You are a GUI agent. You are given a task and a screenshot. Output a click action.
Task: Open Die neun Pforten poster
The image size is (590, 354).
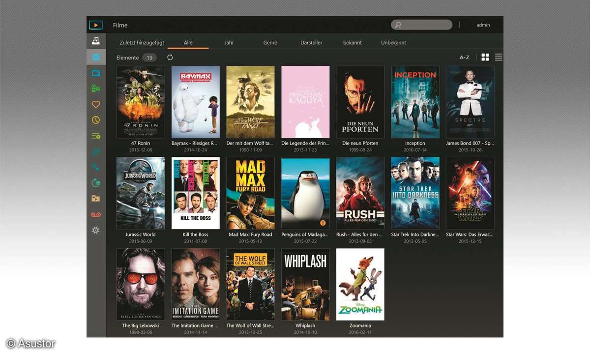[360, 102]
